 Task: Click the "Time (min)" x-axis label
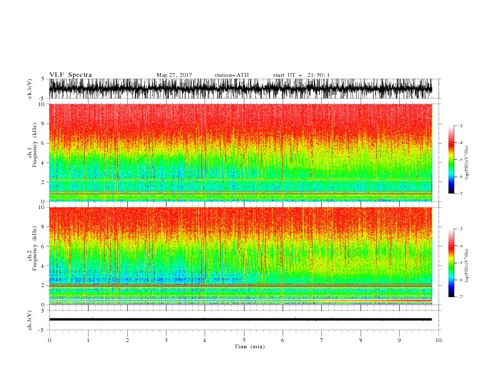(x=249, y=346)
